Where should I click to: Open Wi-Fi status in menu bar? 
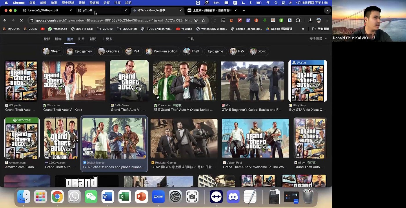coord(268,3)
